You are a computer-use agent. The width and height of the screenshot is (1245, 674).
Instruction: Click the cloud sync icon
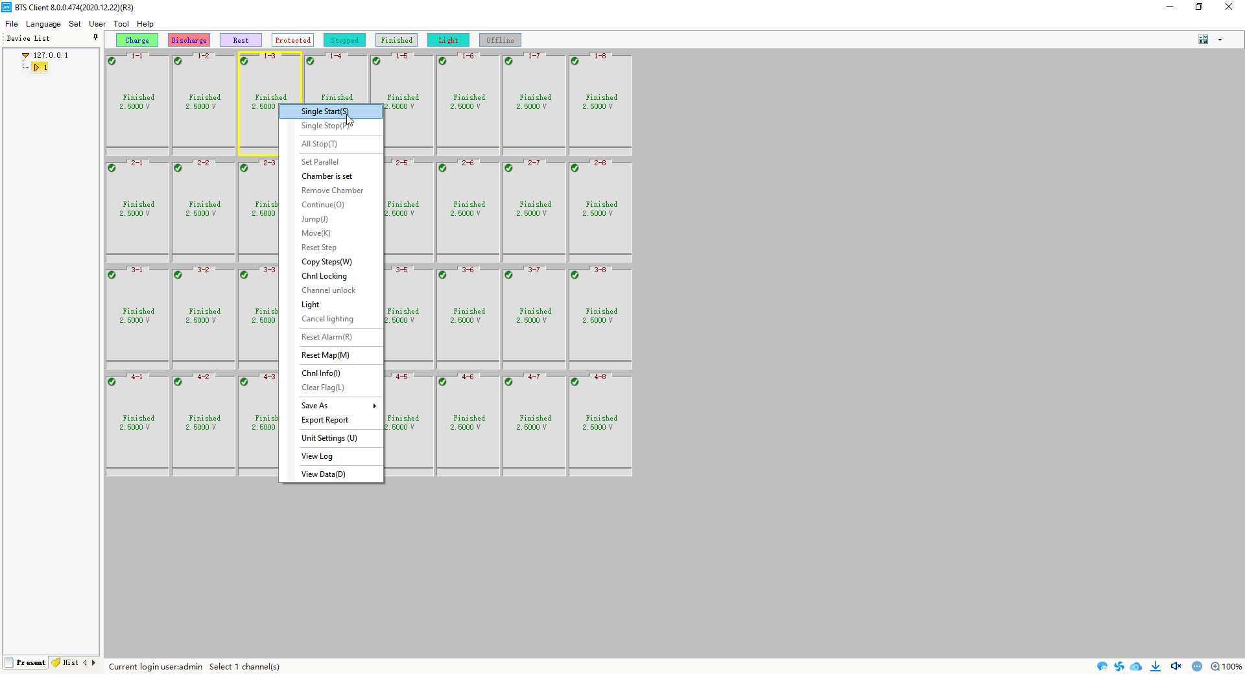click(x=1136, y=666)
